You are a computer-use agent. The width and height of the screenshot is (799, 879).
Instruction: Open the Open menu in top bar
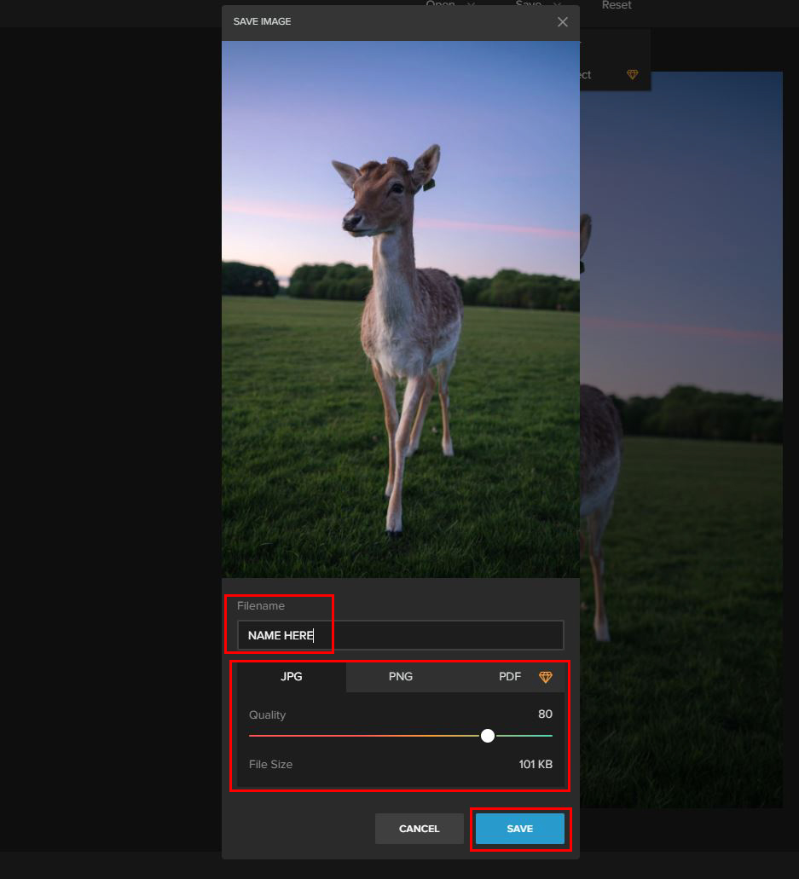pos(441,5)
